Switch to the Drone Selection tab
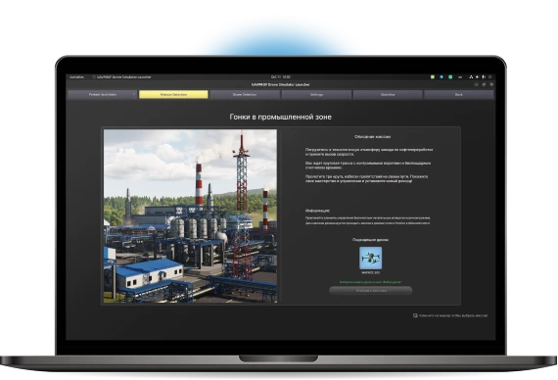The height and width of the screenshot is (380, 558). (x=245, y=94)
